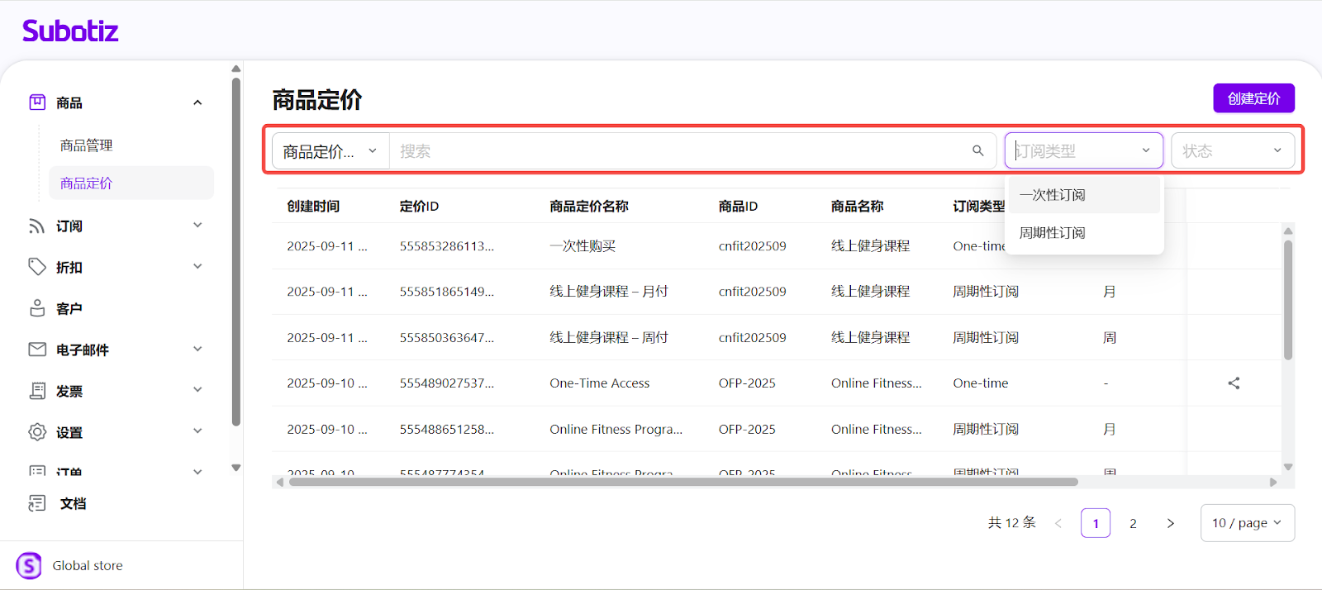The width and height of the screenshot is (1322, 590).
Task: Open the 状态 filter dropdown
Action: [x=1232, y=151]
